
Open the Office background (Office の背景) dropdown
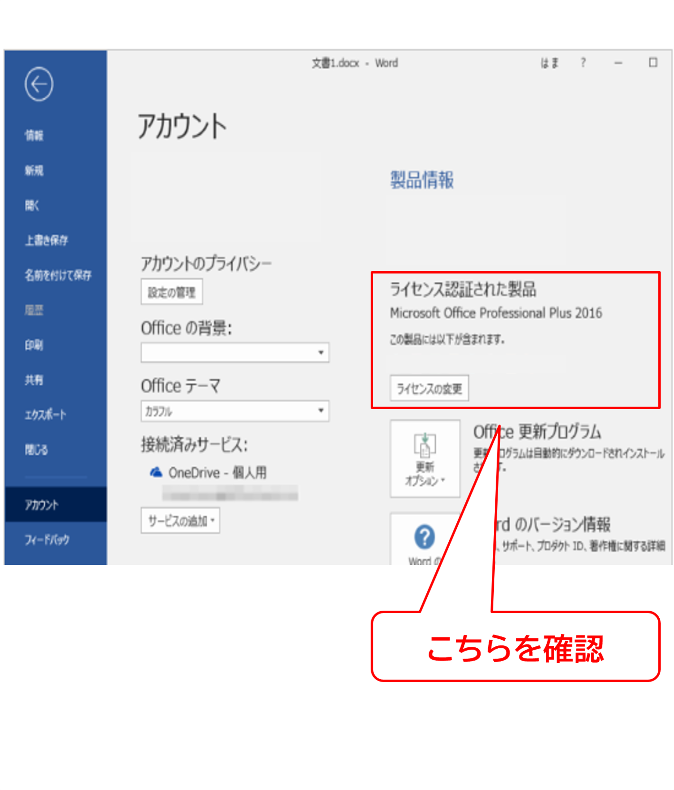[235, 352]
